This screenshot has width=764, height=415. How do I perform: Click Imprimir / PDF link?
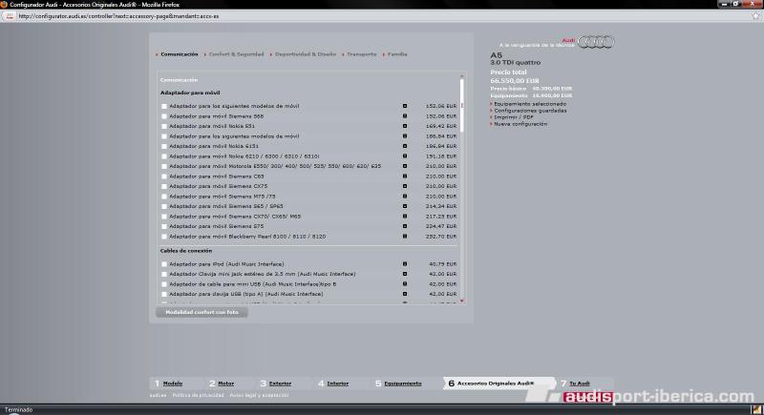514,117
